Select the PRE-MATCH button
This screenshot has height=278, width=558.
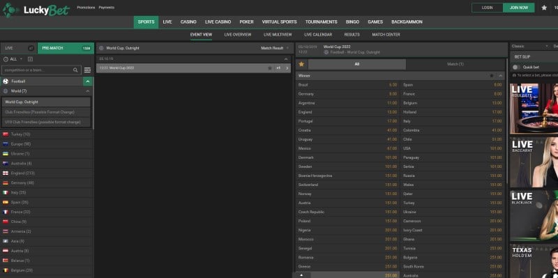tap(66, 48)
